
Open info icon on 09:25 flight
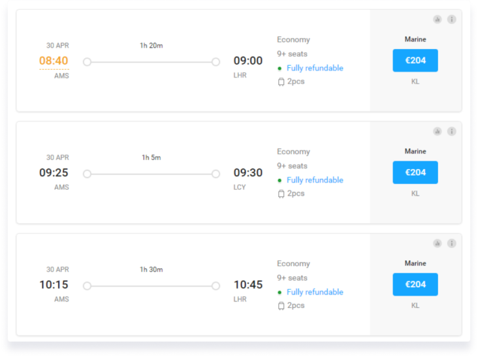point(451,131)
